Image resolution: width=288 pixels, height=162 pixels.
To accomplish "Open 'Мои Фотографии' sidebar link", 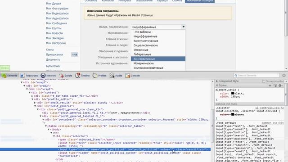I will [x=57, y=9].
